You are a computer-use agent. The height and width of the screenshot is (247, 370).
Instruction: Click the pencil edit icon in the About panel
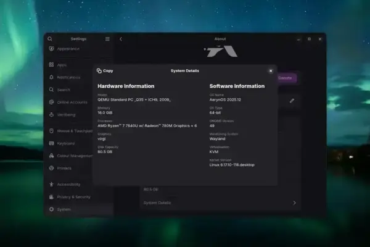pos(292,101)
